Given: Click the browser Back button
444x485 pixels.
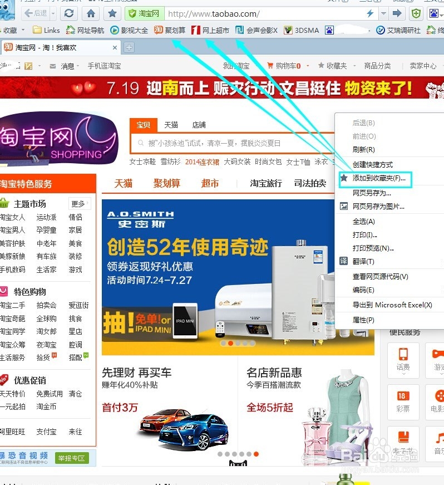Looking at the screenshot, I should click(35, 13).
